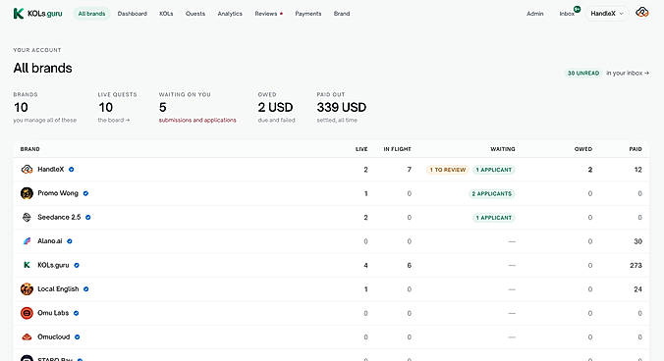Viewport: 664px width, 361px height.
Task: Click the Omucloud brand logo
Action: tap(27, 336)
